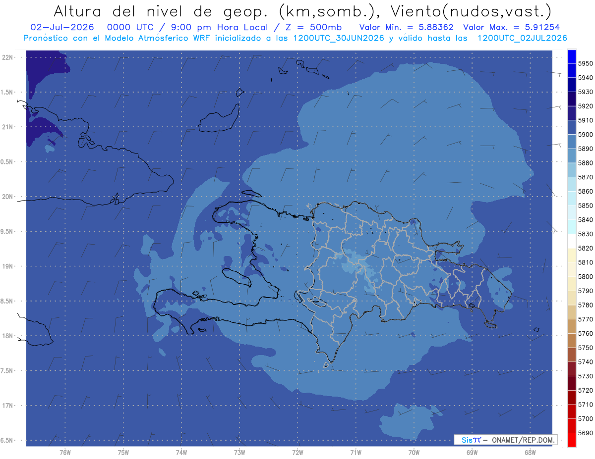Click the '9.5N' half-degree latitude label
The width and height of the screenshot is (595, 459).
coord(7,231)
